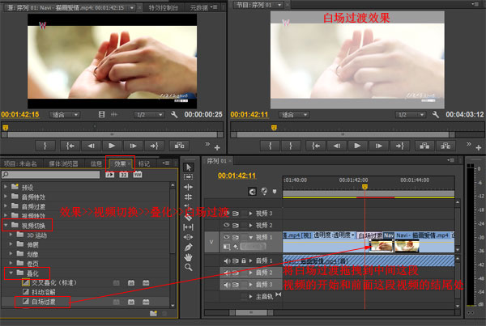The image size is (486, 326).
Task: Open program monitor settings wrench
Action: [x=436, y=115]
